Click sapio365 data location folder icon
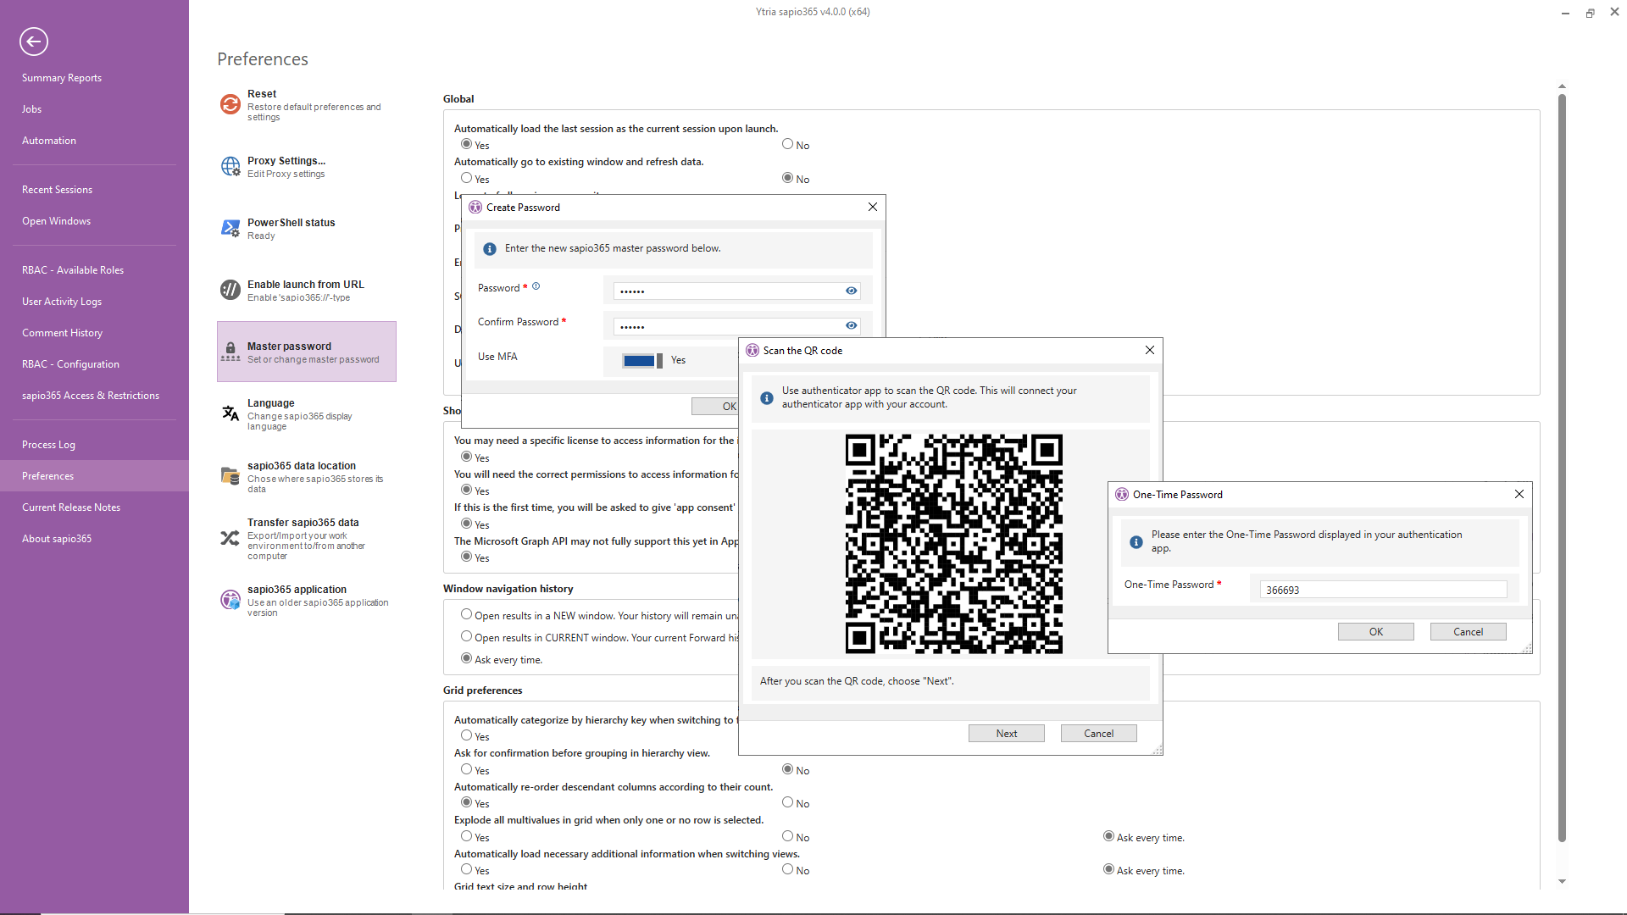Image resolution: width=1627 pixels, height=915 pixels. click(230, 476)
